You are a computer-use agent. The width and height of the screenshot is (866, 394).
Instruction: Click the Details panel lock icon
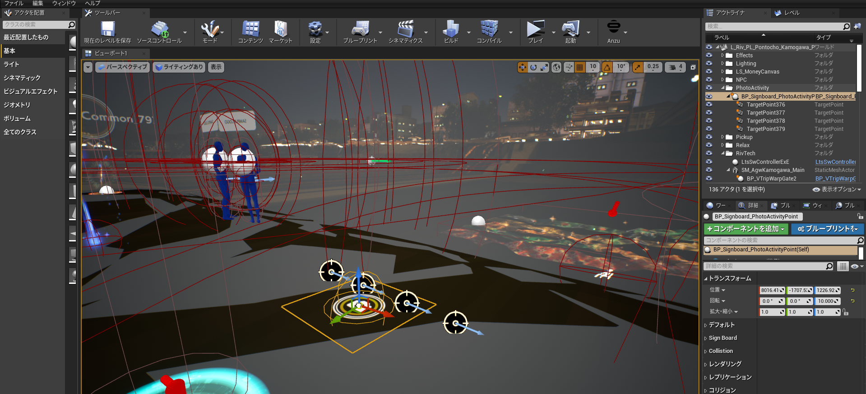(x=860, y=217)
